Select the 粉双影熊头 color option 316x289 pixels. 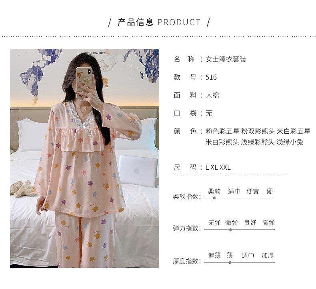pyautogui.click(x=258, y=131)
